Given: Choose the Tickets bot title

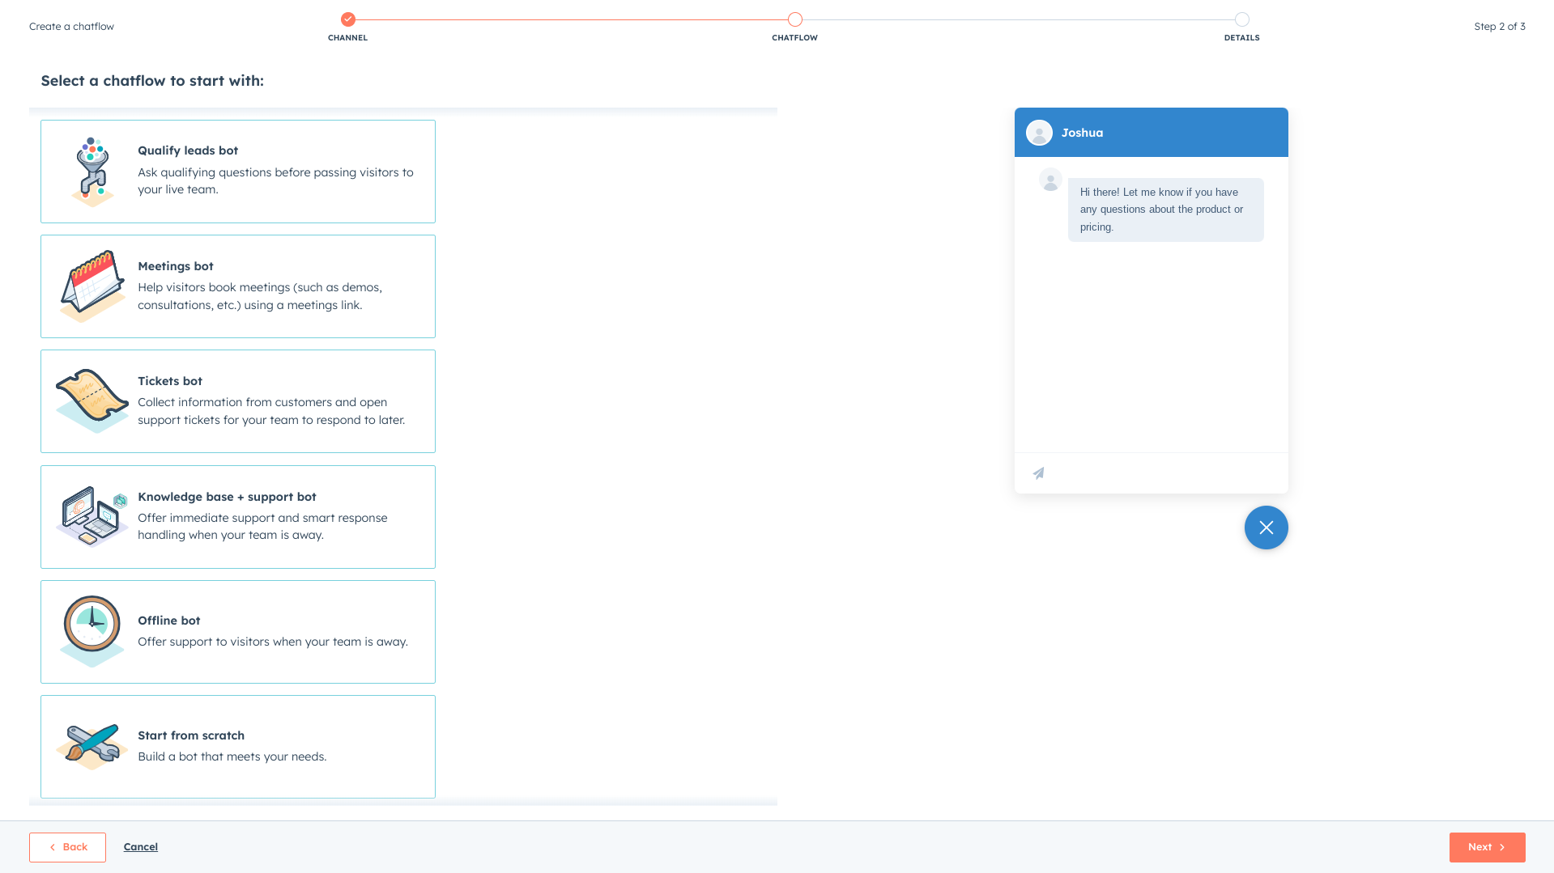Looking at the screenshot, I should (x=170, y=381).
